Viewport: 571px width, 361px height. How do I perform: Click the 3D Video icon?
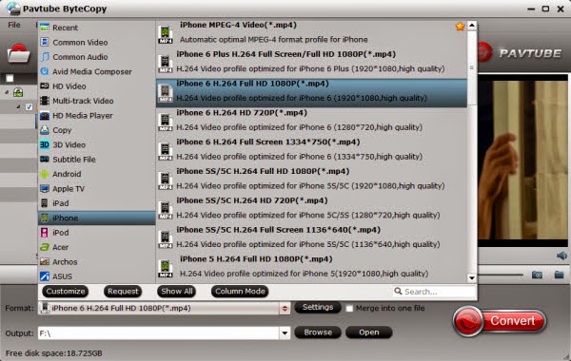(45, 144)
